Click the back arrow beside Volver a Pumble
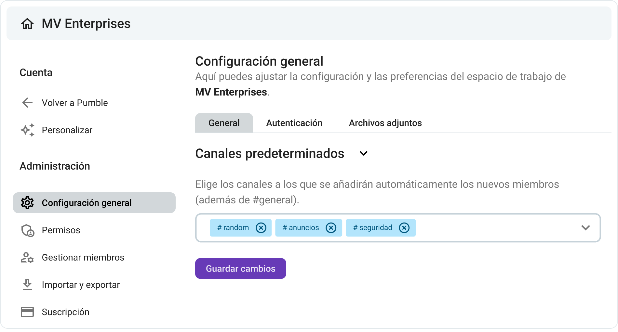Viewport: 618px width, 332px height. pos(27,103)
